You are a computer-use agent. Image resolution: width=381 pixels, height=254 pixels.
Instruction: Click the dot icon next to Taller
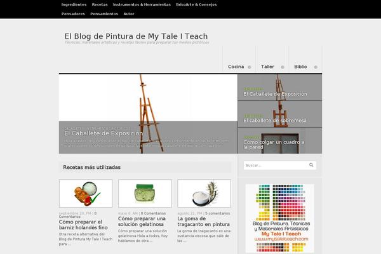(x=283, y=67)
